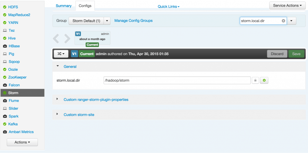This screenshot has width=308, height=153.
Task: Open the filter options dropdown arrow
Action: [291, 21]
